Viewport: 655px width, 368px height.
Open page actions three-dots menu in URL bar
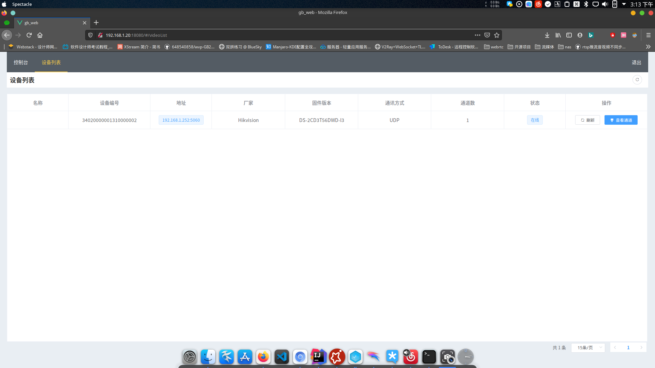click(477, 35)
